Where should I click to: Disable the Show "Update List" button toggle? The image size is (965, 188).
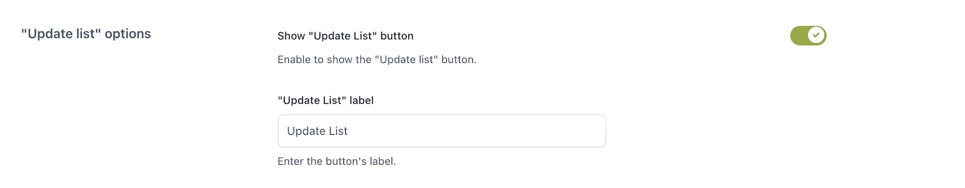[808, 35]
